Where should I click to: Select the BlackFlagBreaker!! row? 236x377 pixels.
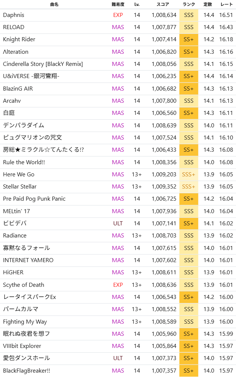pyautogui.click(x=27, y=371)
